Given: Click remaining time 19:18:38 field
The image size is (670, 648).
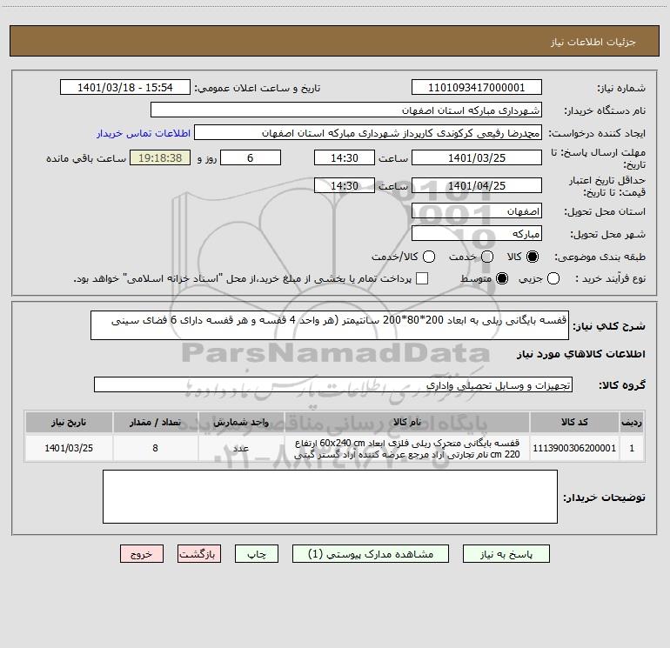Looking at the screenshot, I should [x=160, y=157].
